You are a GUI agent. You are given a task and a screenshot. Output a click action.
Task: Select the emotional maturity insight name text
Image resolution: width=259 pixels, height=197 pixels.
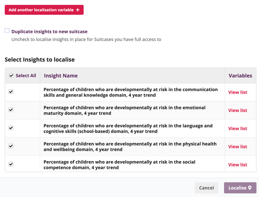pyautogui.click(x=124, y=110)
